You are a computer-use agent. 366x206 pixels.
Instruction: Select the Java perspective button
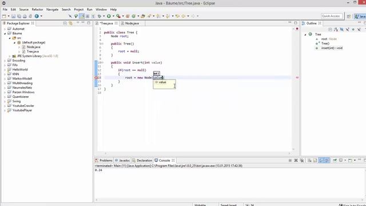click(360, 16)
